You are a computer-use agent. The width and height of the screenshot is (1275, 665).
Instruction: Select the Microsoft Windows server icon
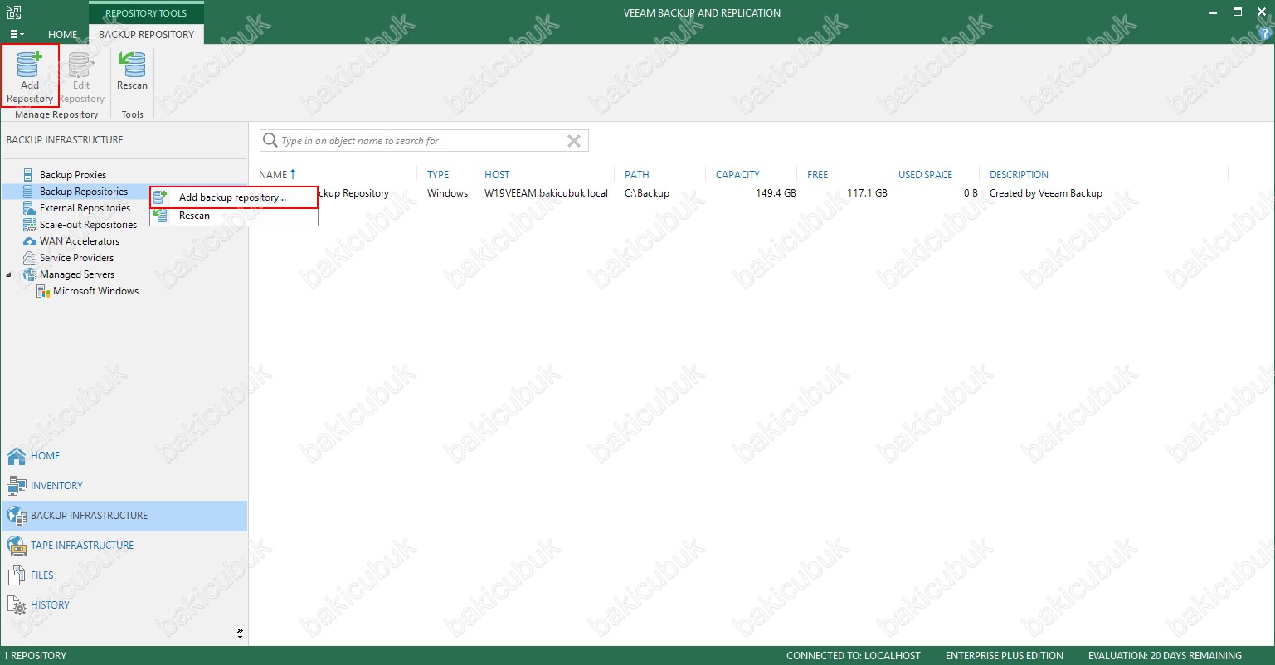point(43,291)
